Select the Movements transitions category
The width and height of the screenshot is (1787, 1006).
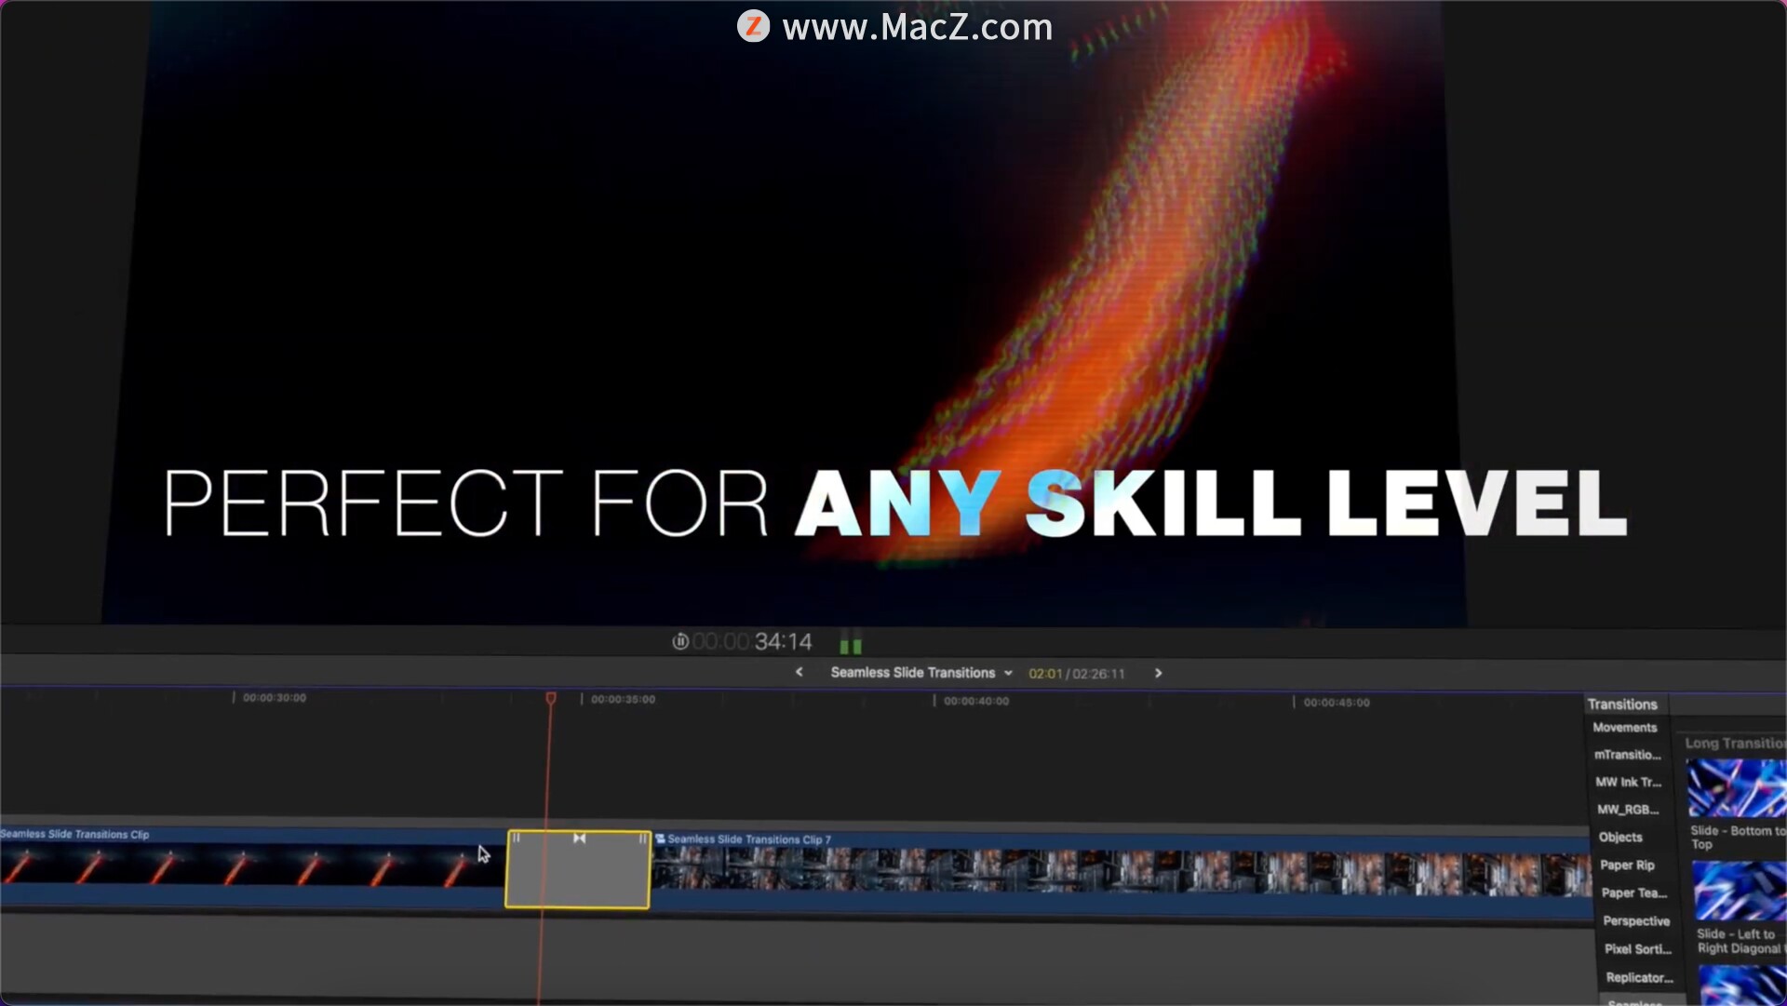(1624, 728)
